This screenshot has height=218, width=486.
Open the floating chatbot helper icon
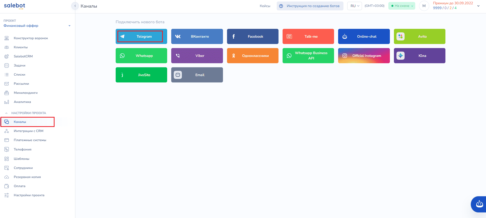click(x=479, y=204)
